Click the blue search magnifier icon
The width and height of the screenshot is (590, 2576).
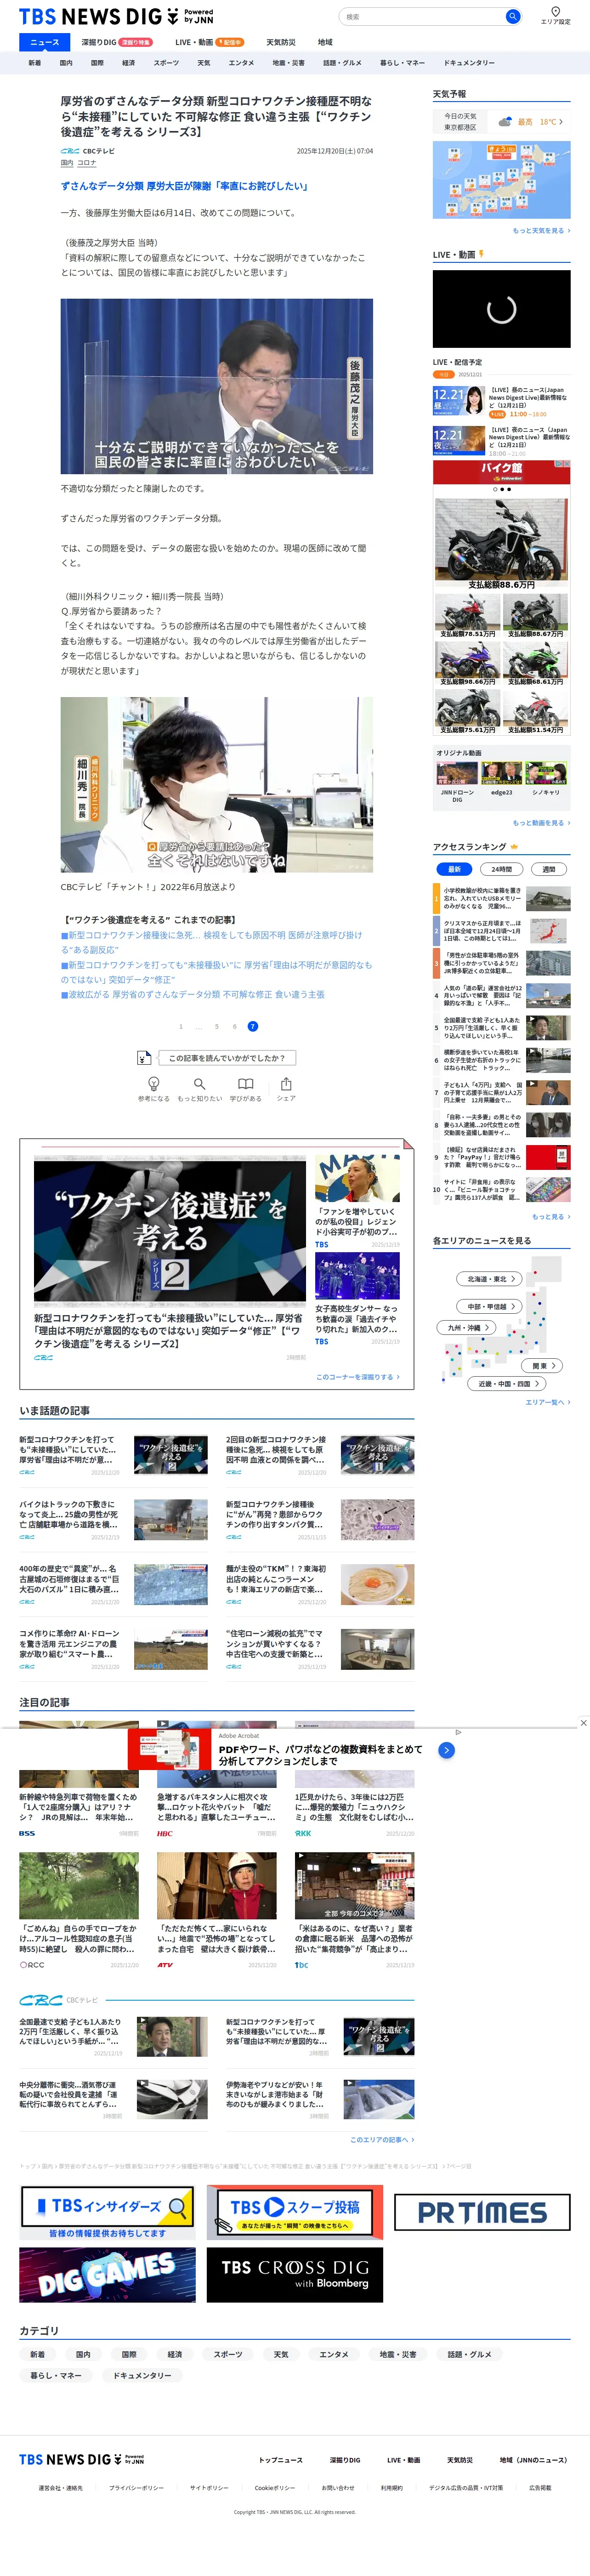point(512,16)
